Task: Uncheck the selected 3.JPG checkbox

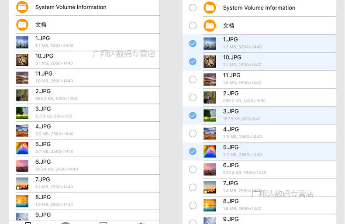Action: coord(193,115)
